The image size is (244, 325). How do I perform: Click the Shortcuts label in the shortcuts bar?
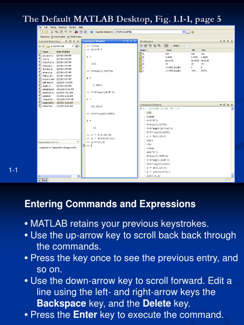click(x=45, y=37)
